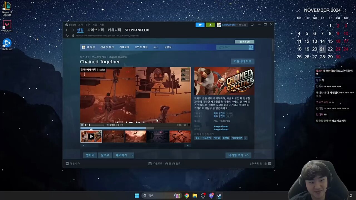
Task: Click the 제외하기 button
Action: [x=121, y=155]
